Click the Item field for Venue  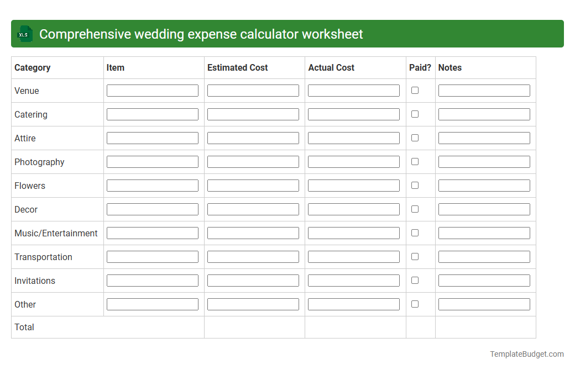click(x=152, y=90)
